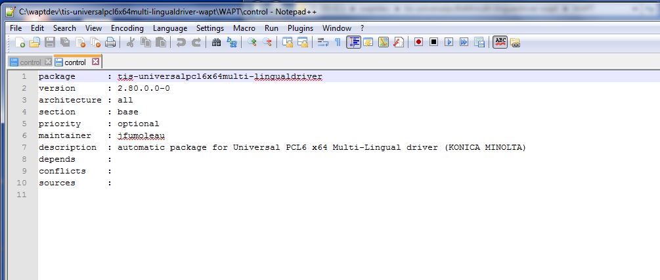The height and width of the screenshot is (280, 660).
Task: Toggle the Function List icon
Action: point(398,42)
